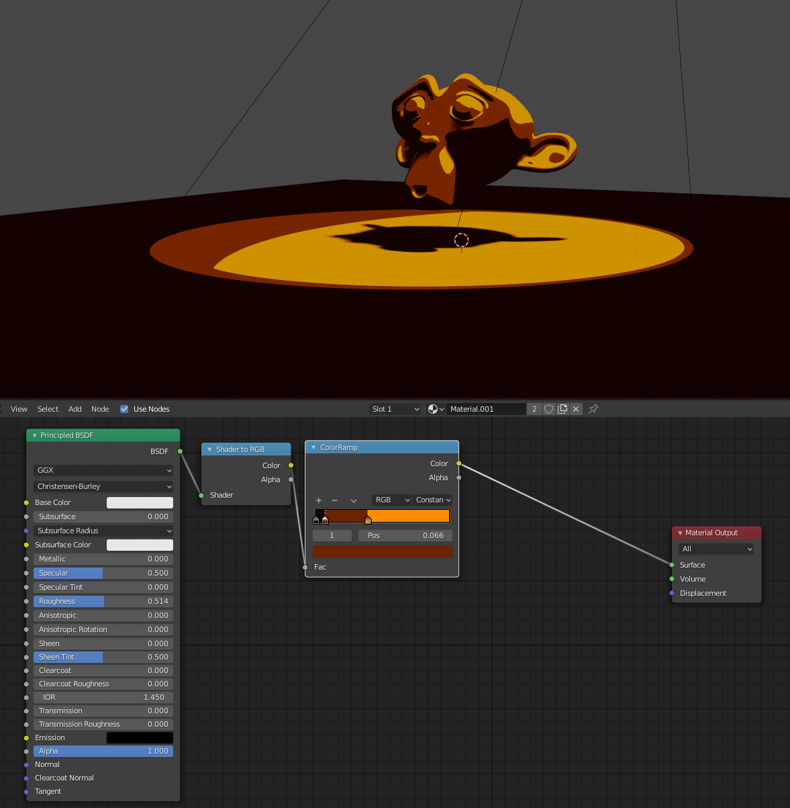Image resolution: width=790 pixels, height=808 pixels.
Task: Click the ColorRamp stop brown color swatch
Action: (x=383, y=551)
